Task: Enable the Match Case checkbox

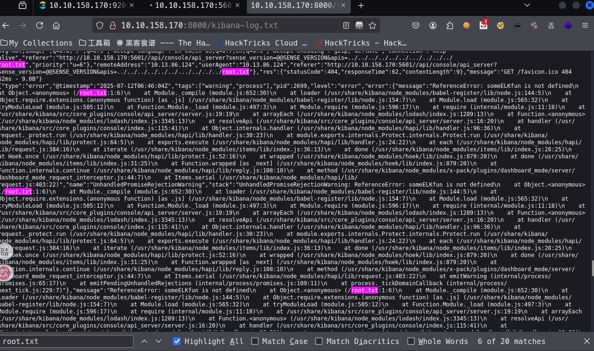Action: (x=254, y=341)
